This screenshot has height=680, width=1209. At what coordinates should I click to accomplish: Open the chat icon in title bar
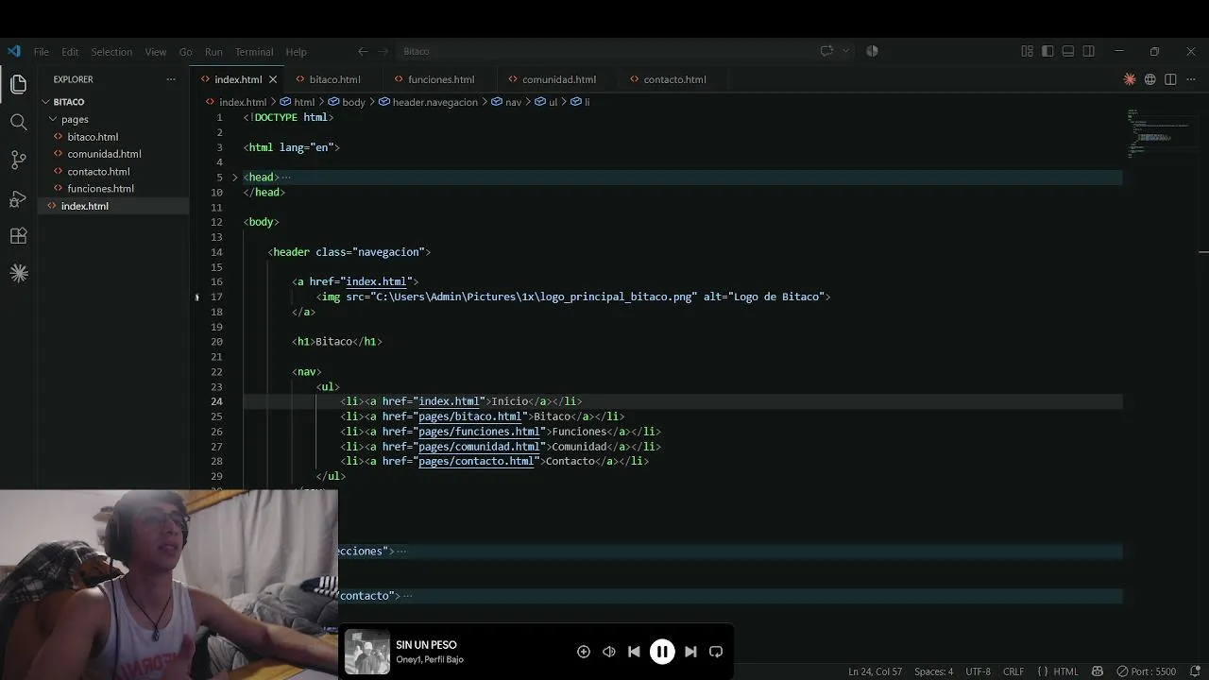[x=826, y=51]
